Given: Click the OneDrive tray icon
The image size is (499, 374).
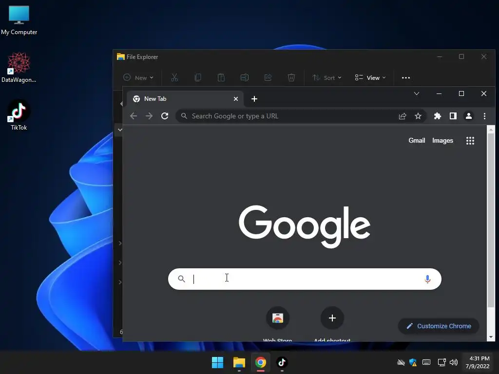Looking at the screenshot, I should coord(401,362).
